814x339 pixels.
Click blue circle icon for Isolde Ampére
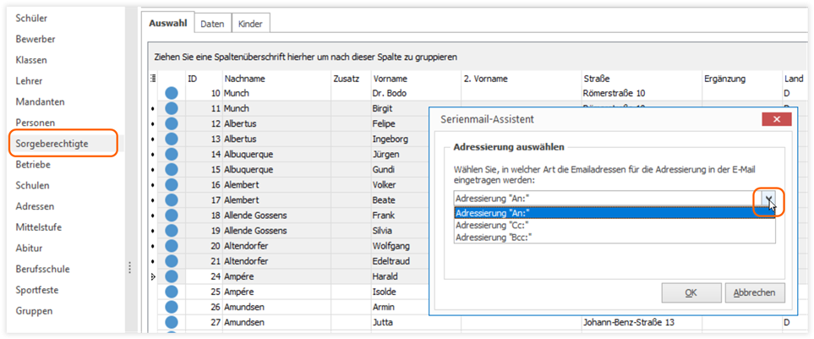pyautogui.click(x=172, y=292)
